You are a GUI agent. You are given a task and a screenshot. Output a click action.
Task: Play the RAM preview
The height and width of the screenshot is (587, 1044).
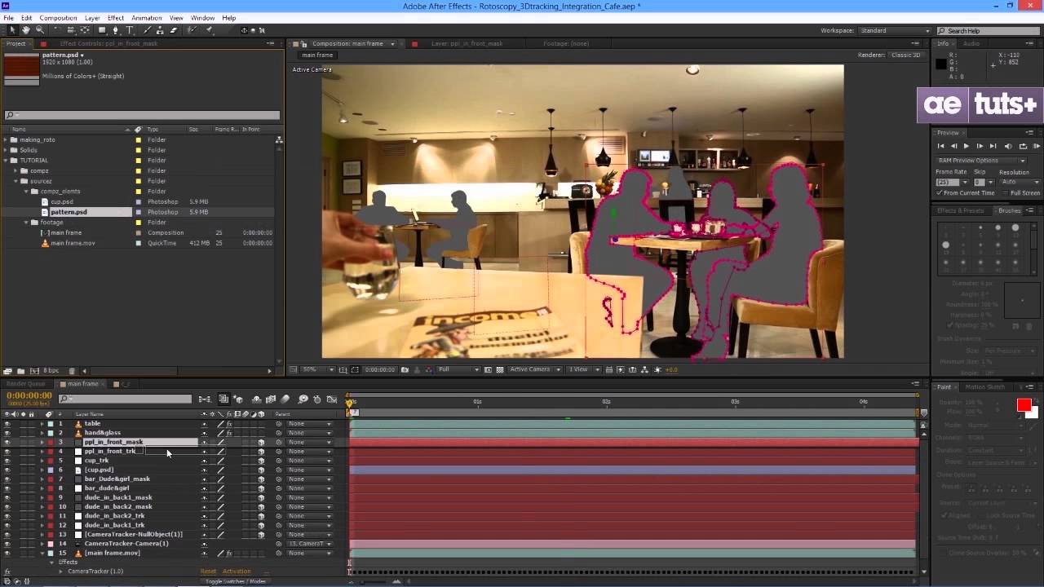tap(1037, 146)
